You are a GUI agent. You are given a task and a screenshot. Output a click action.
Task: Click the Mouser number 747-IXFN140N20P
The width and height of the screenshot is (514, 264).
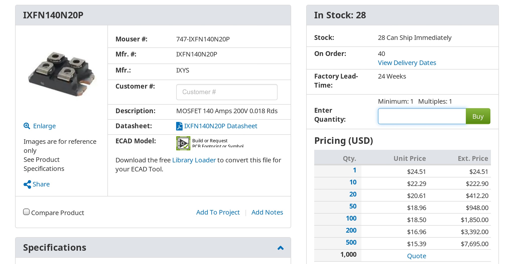tap(203, 39)
